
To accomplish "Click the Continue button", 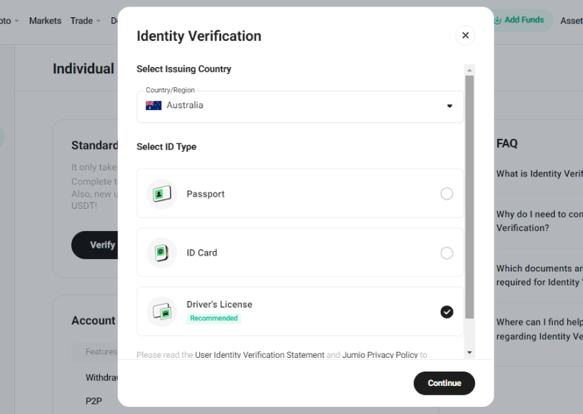I will click(x=444, y=383).
